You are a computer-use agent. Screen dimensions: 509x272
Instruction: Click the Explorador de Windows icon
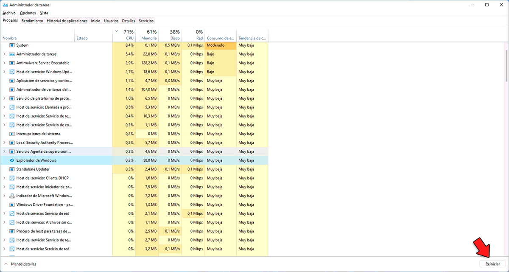(12, 160)
